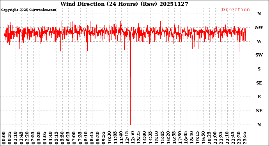
Task: Click the '00:35' time label
Action: [10, 138]
